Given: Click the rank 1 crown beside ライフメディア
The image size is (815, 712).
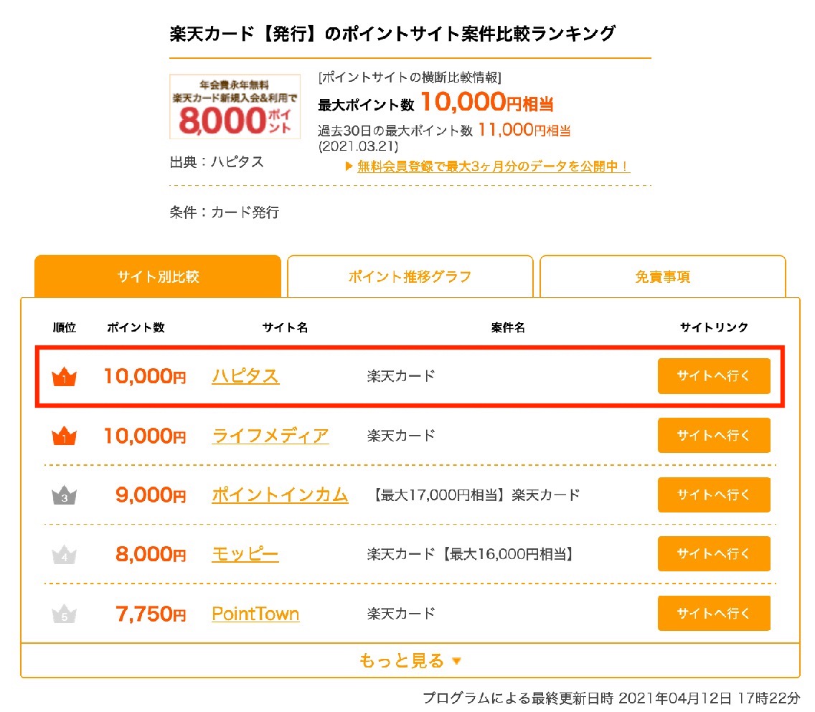Looking at the screenshot, I should (x=65, y=436).
